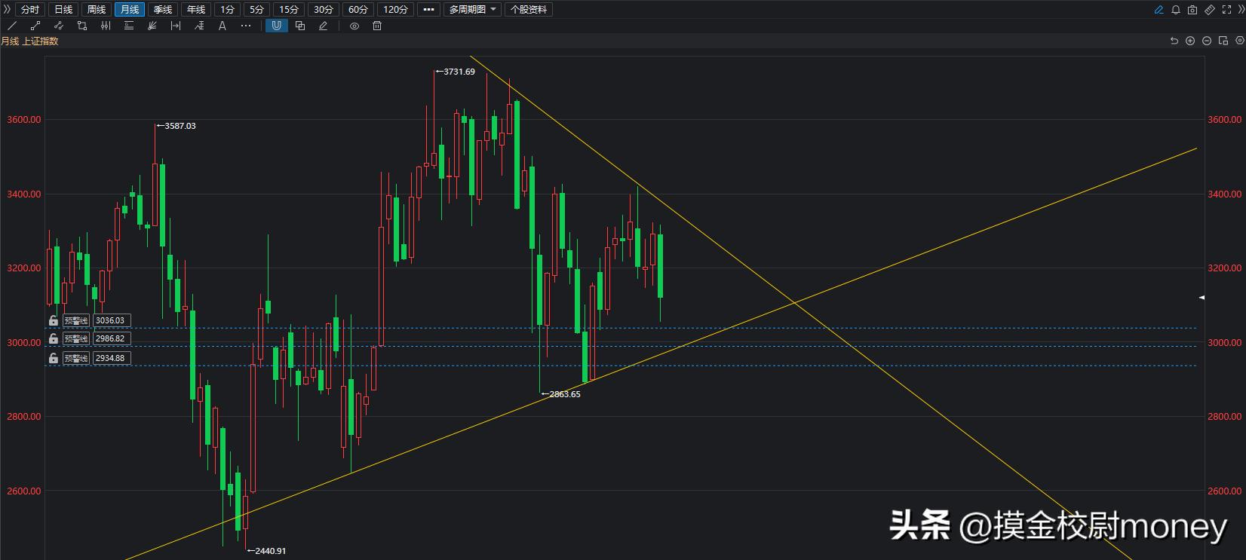Select the ruler measurement tool

click(x=1209, y=10)
